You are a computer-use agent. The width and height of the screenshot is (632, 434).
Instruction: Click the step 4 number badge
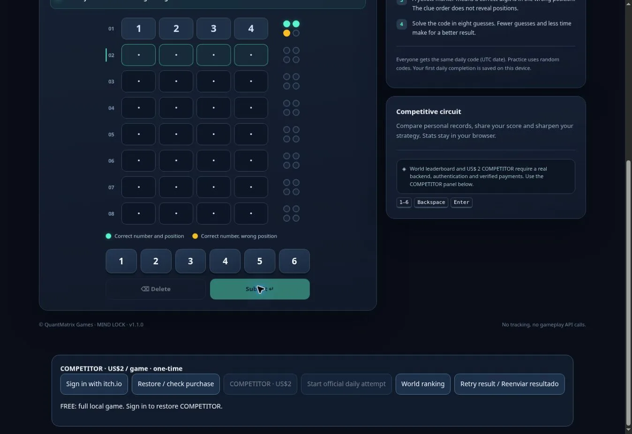point(401,24)
